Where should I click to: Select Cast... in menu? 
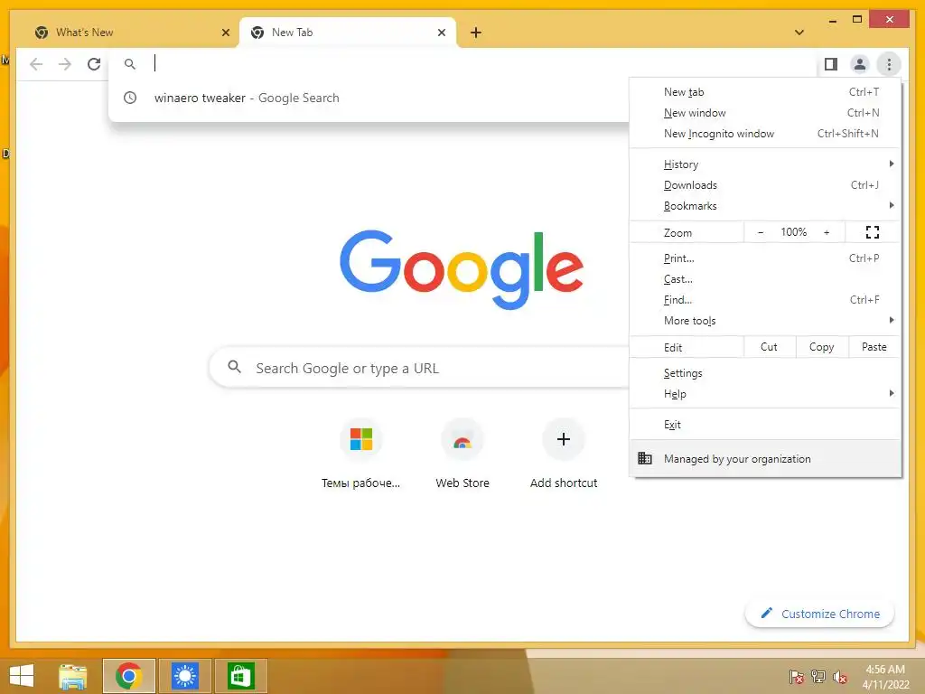(x=765, y=279)
